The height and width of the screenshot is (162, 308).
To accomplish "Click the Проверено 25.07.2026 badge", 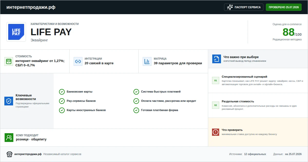I will click(284, 7).
